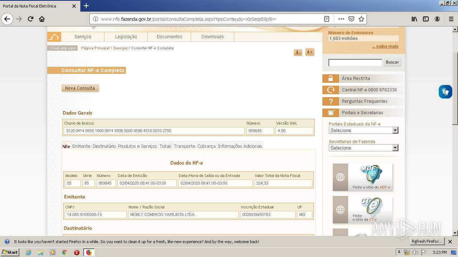Close the Portal da Nota Fiscal Eletrônica tab

tap(74, 6)
